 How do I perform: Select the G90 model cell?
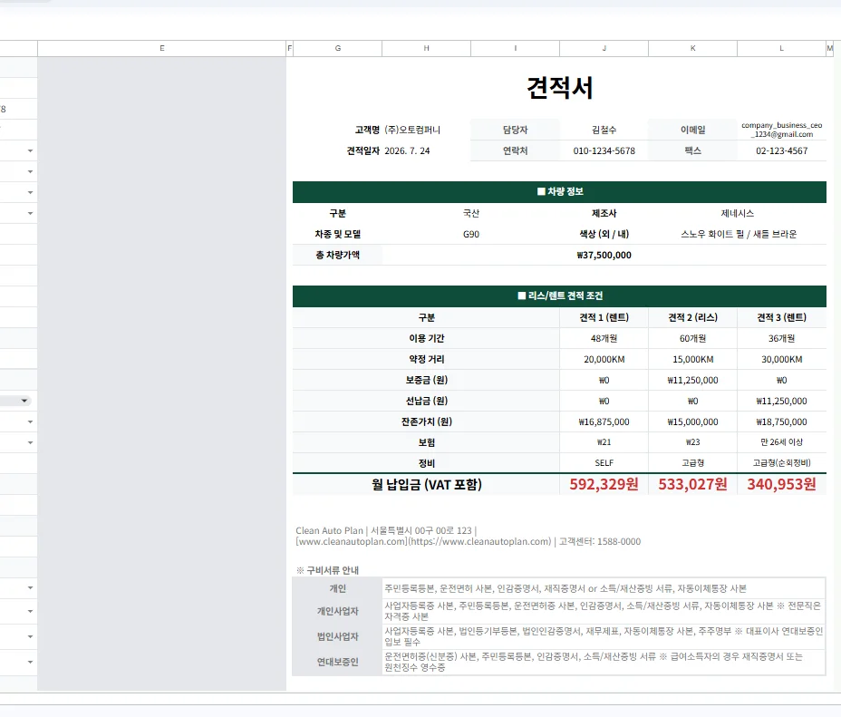pos(471,235)
